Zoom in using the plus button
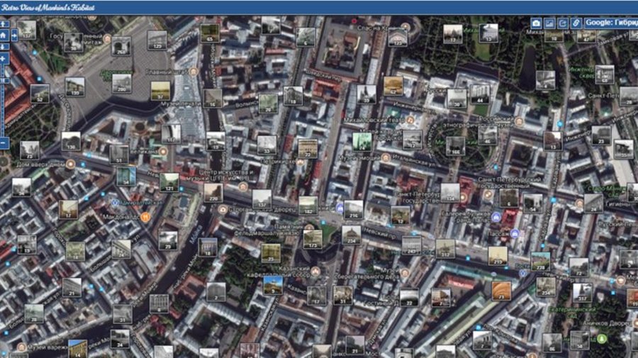This screenshot has width=638, height=358. coord(4,59)
